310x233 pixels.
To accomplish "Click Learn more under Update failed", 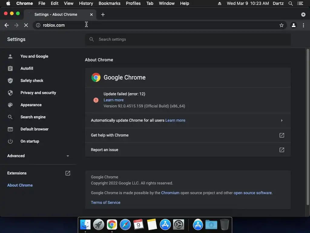I will click(114, 100).
